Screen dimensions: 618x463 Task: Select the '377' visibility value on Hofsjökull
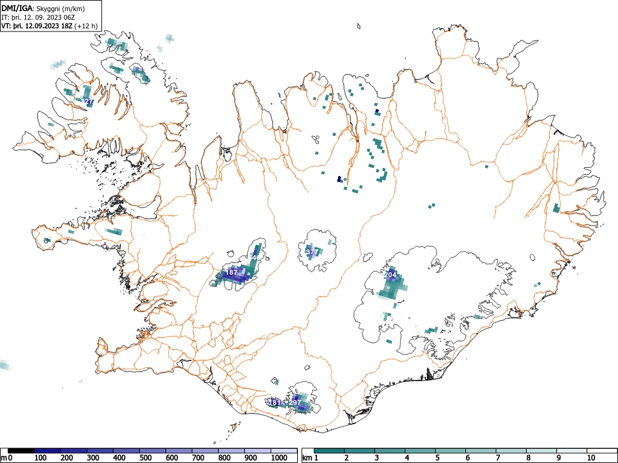(312, 252)
